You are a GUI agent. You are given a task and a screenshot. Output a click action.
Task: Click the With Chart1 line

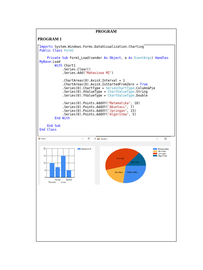(x=65, y=65)
